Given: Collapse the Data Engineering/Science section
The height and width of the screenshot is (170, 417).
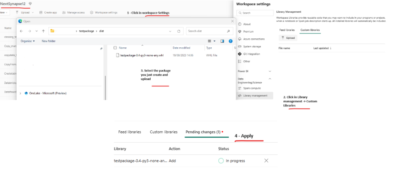Looking at the screenshot, I should coord(270,79).
